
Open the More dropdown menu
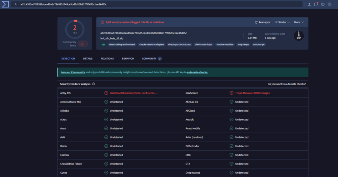pyautogui.click(x=299, y=22)
